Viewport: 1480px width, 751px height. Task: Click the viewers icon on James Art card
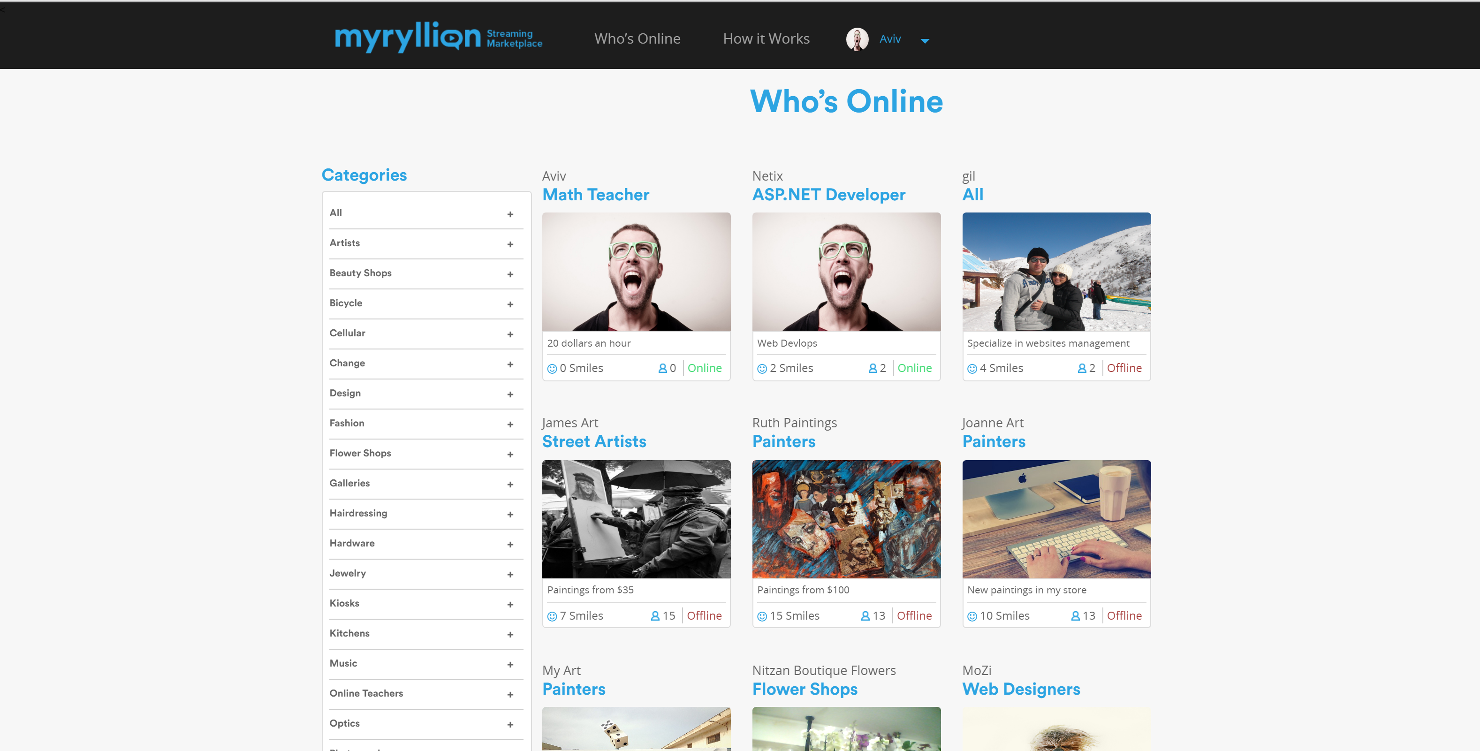tap(655, 615)
